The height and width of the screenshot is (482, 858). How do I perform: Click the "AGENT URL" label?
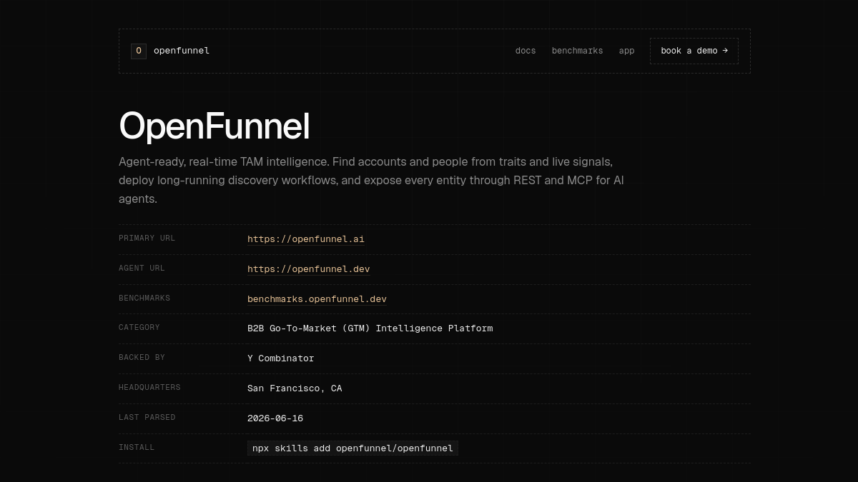(x=142, y=268)
